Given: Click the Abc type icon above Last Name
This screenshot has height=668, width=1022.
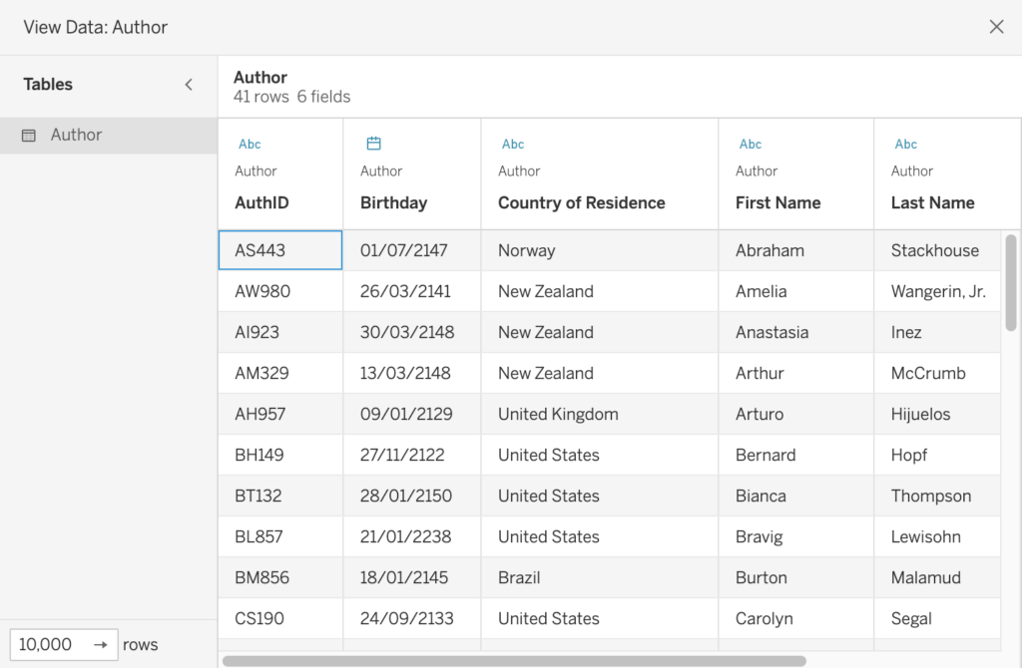Looking at the screenshot, I should point(906,145).
